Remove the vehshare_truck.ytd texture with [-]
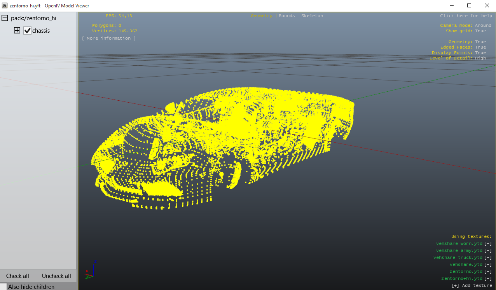Image resolution: width=496 pixels, height=290 pixels. (x=488, y=257)
